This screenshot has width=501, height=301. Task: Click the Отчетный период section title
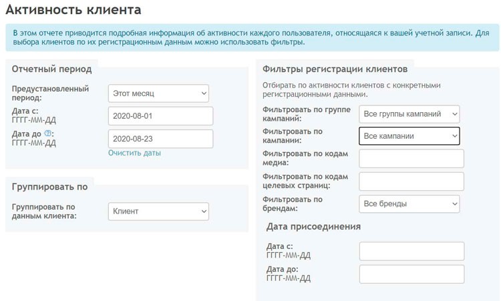pyautogui.click(x=51, y=69)
